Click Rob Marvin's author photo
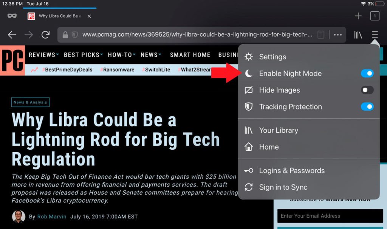 click(19, 217)
